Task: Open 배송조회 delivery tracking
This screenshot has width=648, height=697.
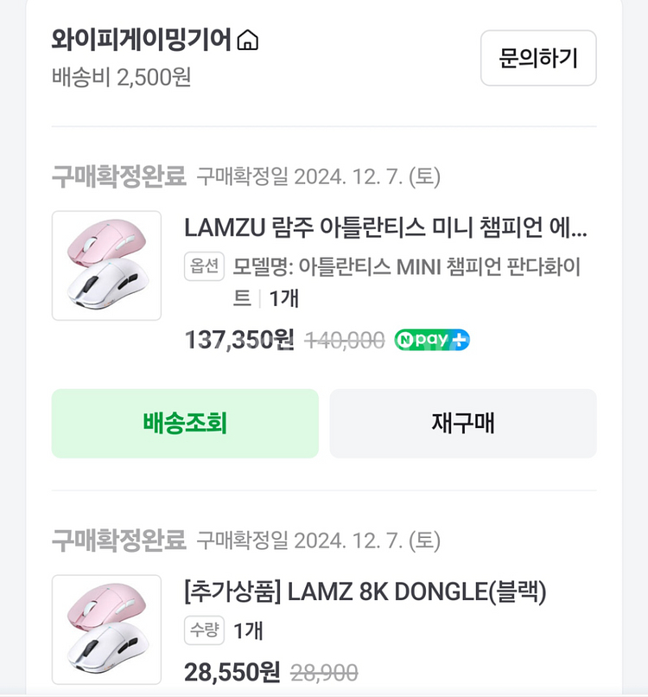Action: pyautogui.click(x=185, y=423)
